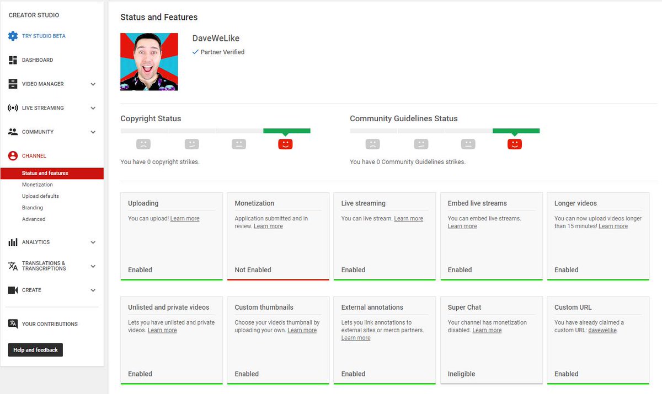Click Learn more in Super Chat card
This screenshot has height=394, width=662.
tap(487, 331)
